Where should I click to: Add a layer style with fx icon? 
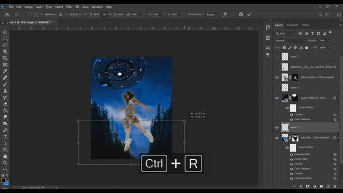tap(301, 186)
